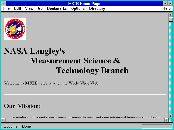Minimize the MSTB Home Page window

coord(165,4)
